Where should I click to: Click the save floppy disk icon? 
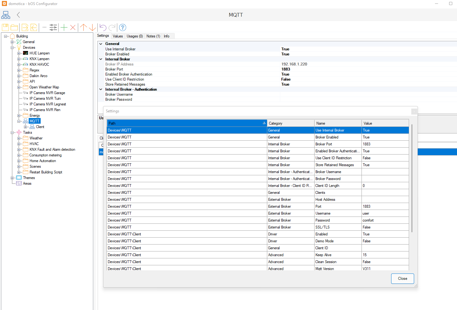pyautogui.click(x=5, y=27)
